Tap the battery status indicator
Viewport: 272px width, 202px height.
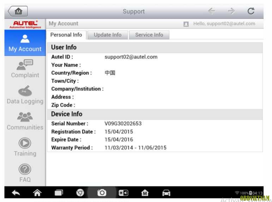(250, 193)
